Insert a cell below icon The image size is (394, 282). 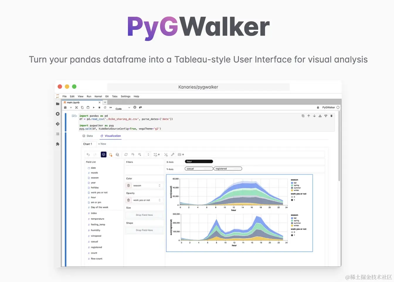point(326,116)
